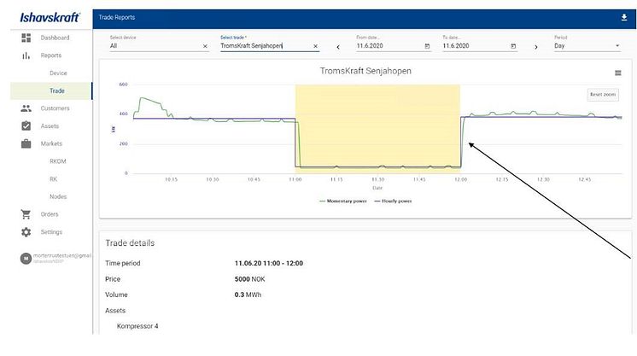This screenshot has width=637, height=356.
Task: Click the 12:00 x-axis label
Action: click(461, 179)
